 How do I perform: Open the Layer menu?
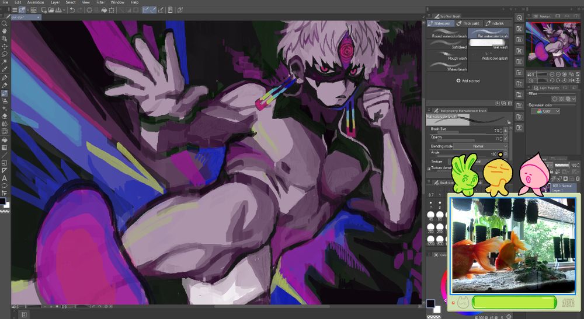coord(55,2)
